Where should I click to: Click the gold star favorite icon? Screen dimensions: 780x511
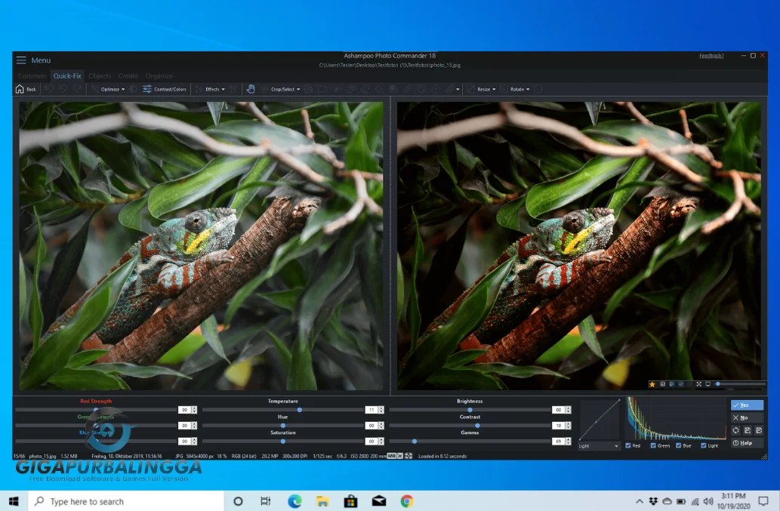(652, 384)
